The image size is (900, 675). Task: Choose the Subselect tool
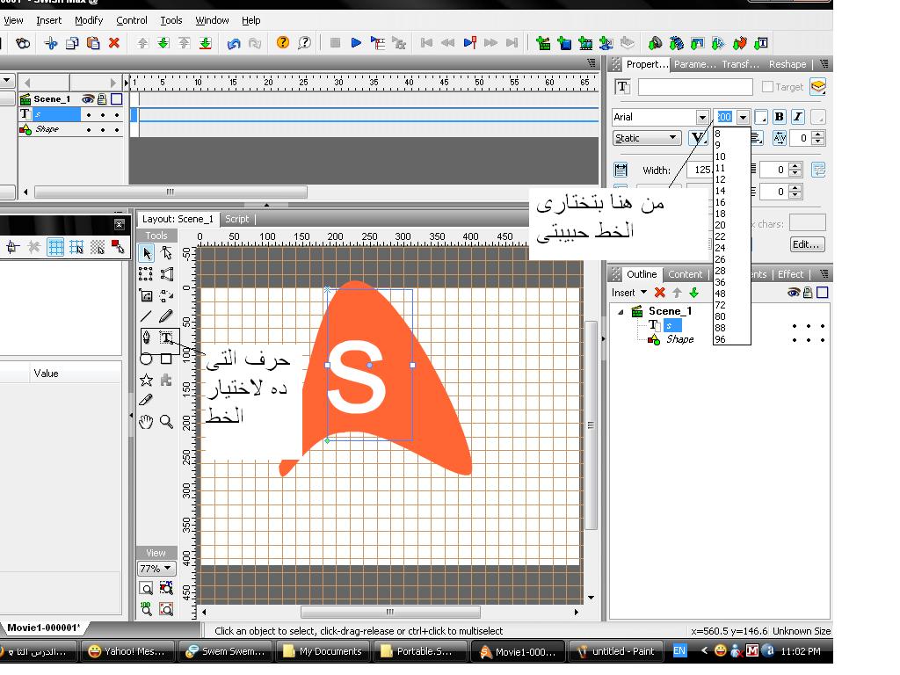[x=166, y=253]
